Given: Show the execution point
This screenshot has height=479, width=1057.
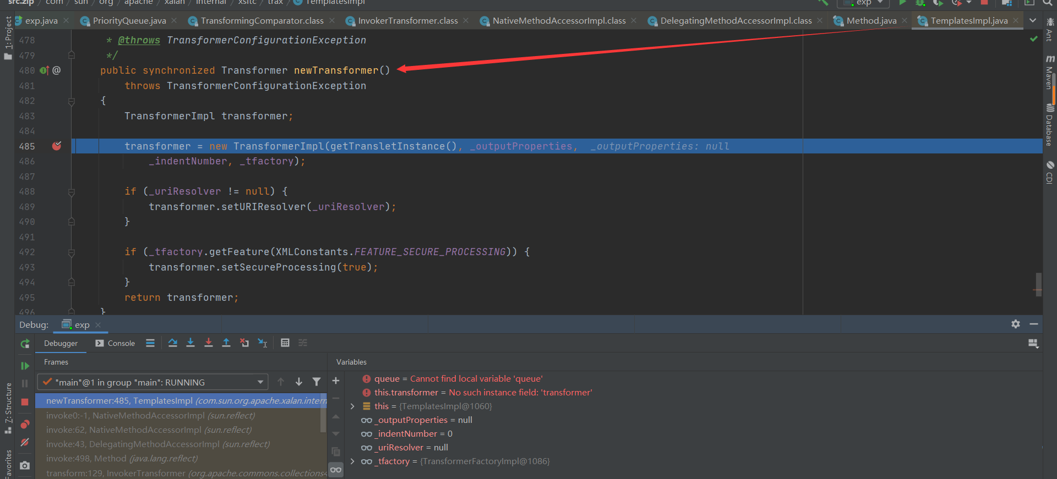Looking at the screenshot, I should click(x=150, y=343).
